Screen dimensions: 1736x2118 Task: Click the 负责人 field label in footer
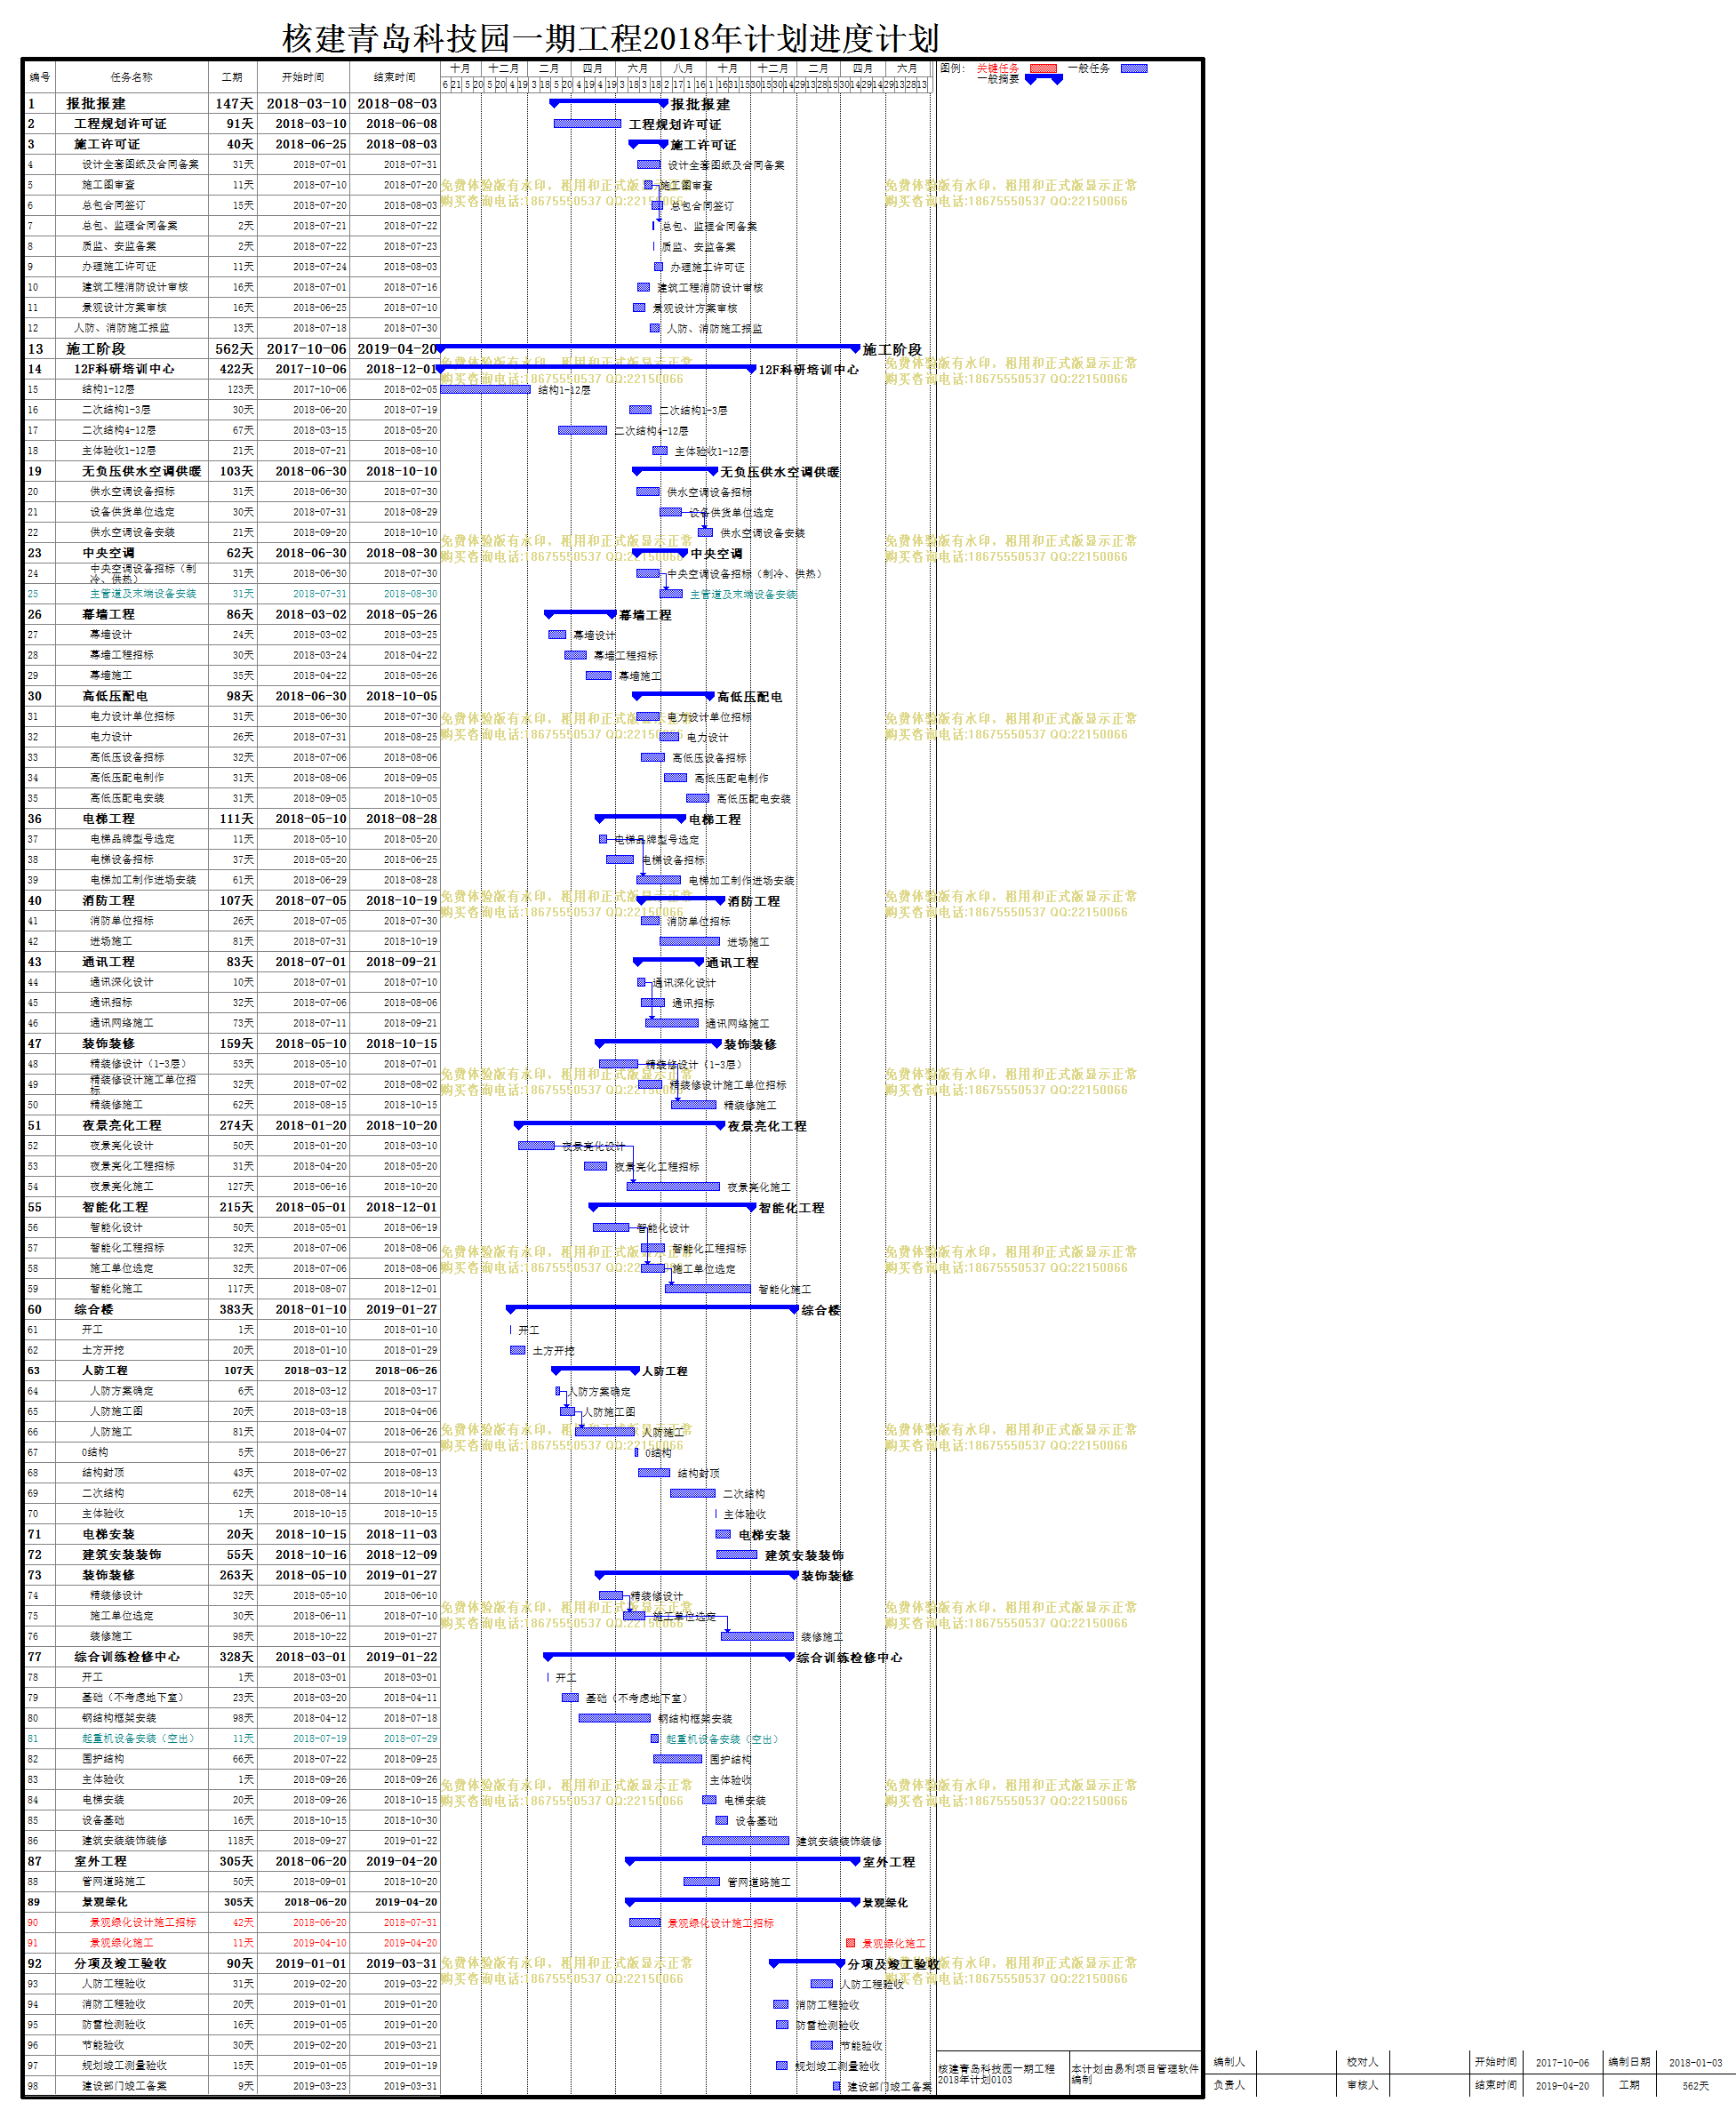click(x=1228, y=2085)
